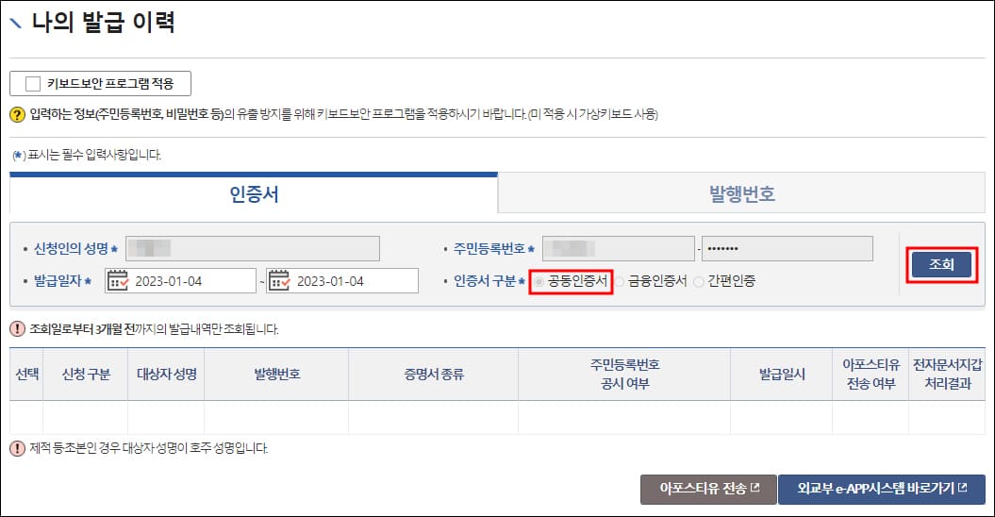The height and width of the screenshot is (517, 995).
Task: Click the 발행번호 column header in table
Action: [x=276, y=375]
